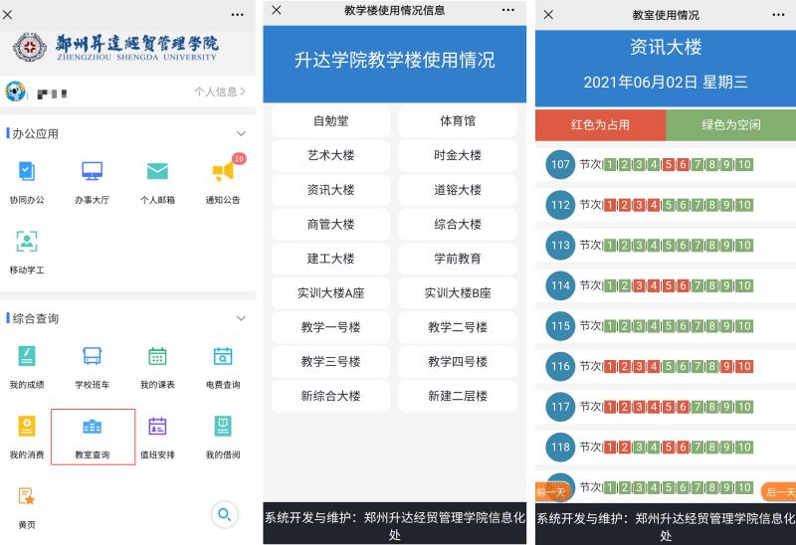Open the 我的课表 calendar icon
Image resolution: width=796 pixels, height=545 pixels.
(157, 356)
